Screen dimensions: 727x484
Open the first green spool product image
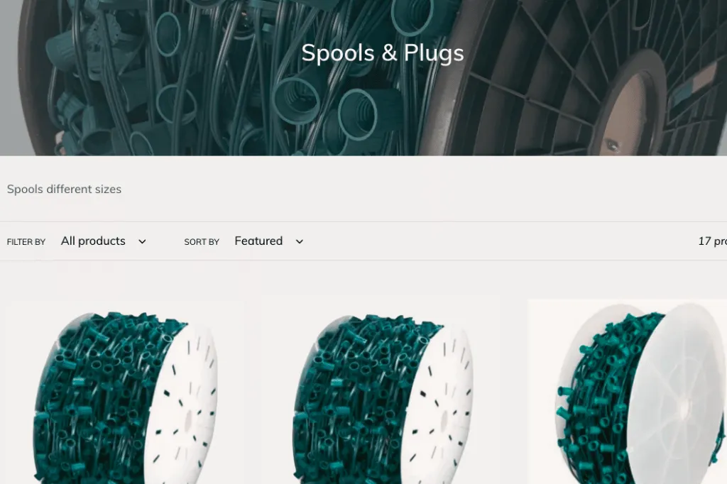click(x=124, y=392)
